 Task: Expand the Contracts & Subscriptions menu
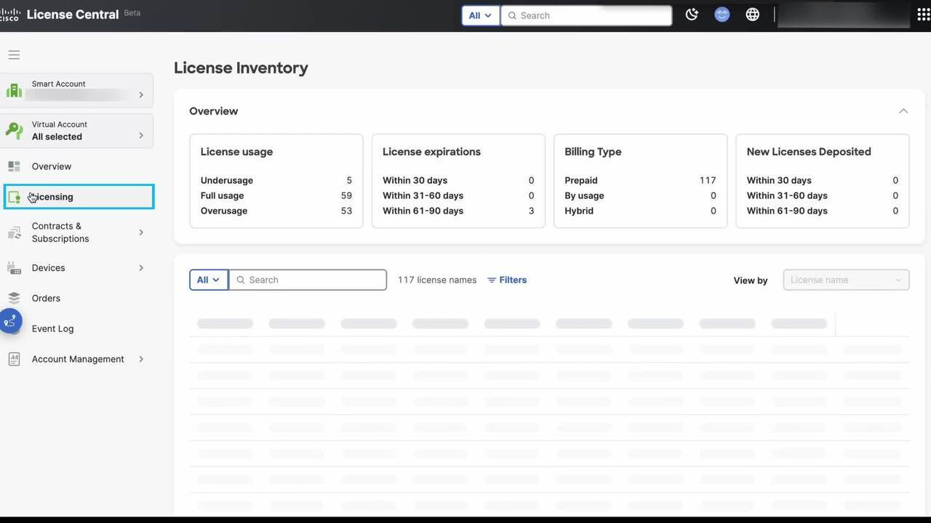point(141,232)
